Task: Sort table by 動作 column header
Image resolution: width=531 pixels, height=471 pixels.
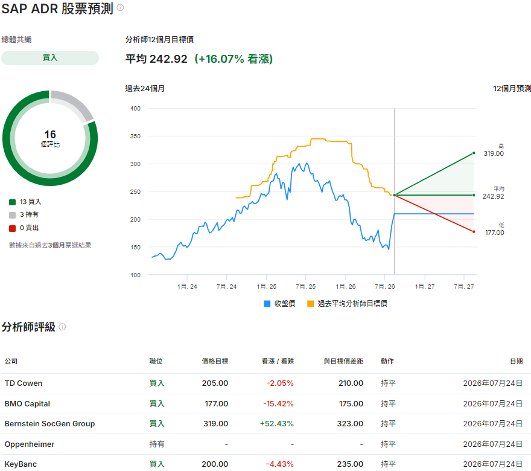Action: pos(387,361)
